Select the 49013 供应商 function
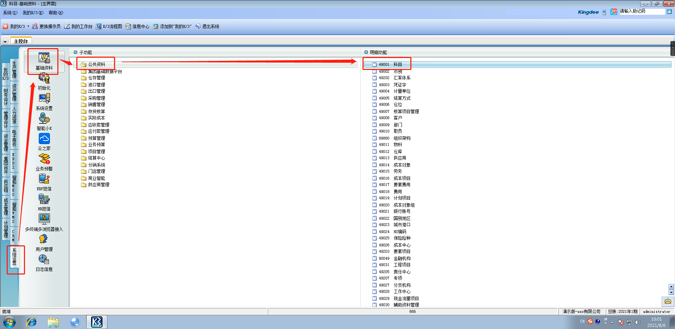 tap(389, 158)
